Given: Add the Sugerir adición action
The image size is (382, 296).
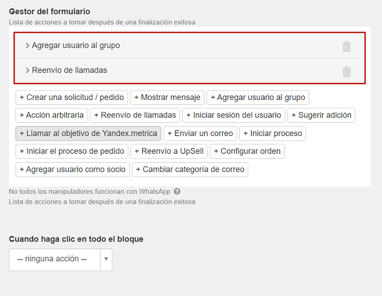Looking at the screenshot, I should (x=321, y=115).
